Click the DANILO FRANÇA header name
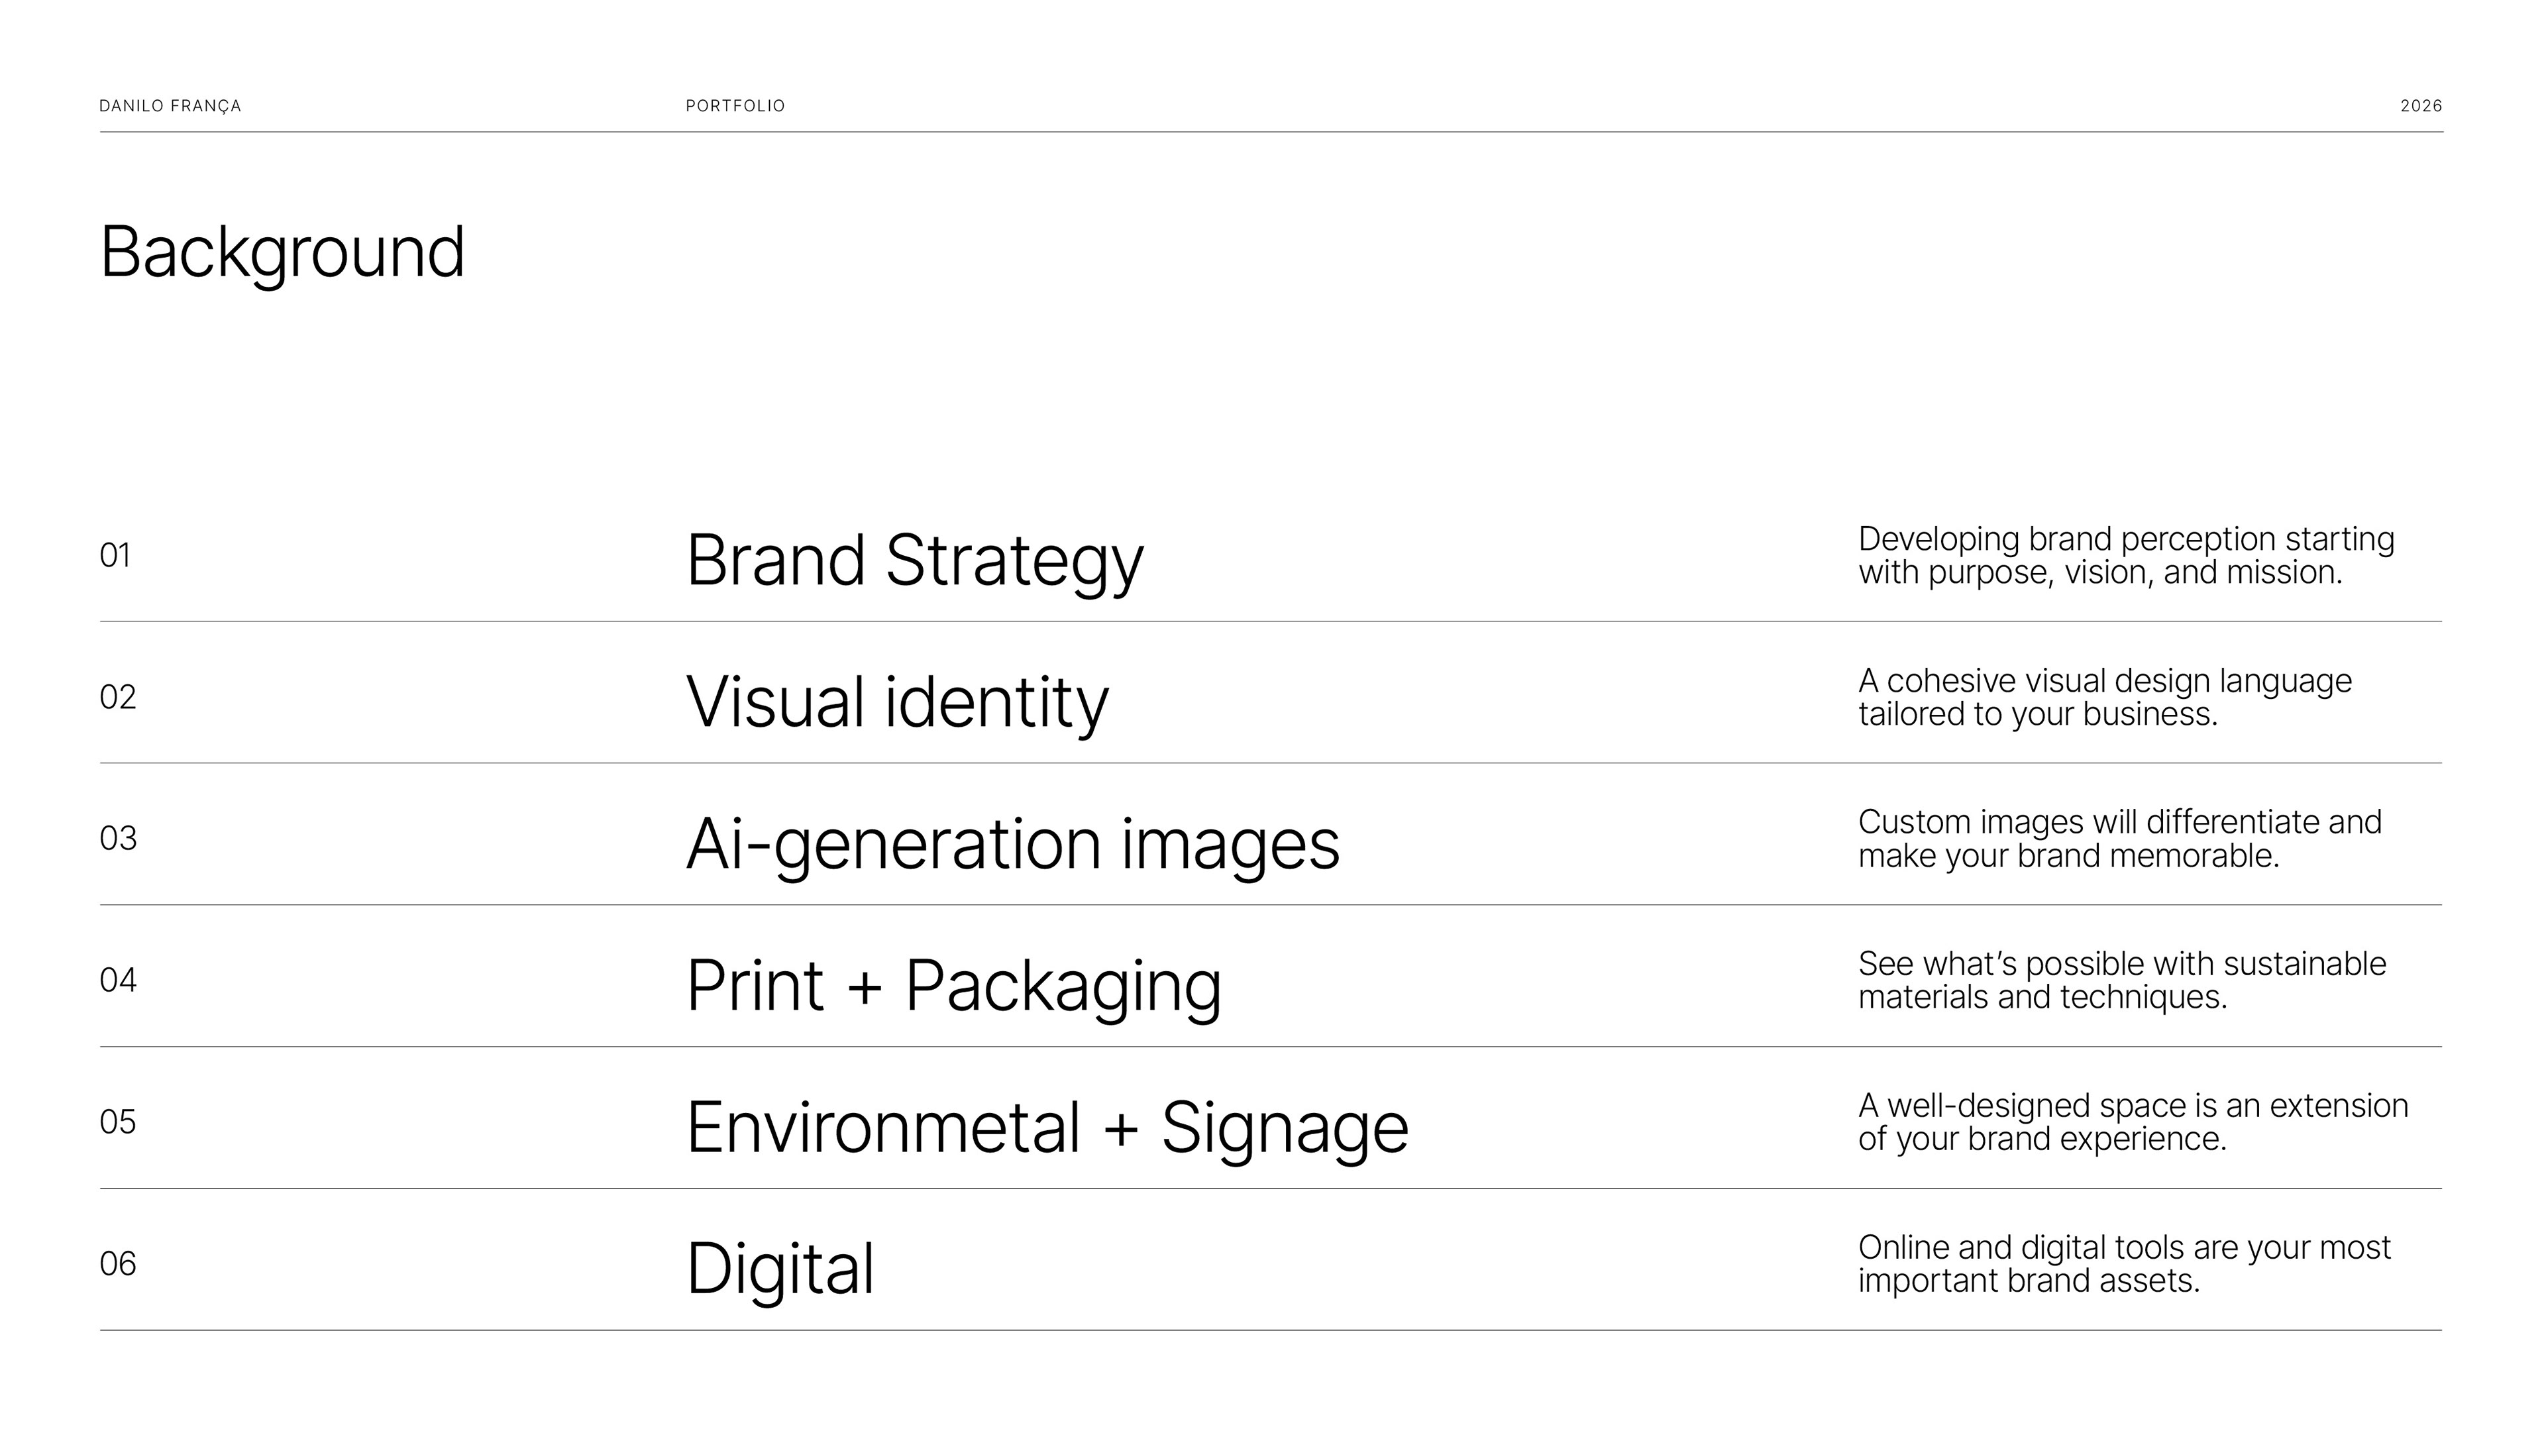The width and height of the screenshot is (2544, 1431). click(170, 106)
